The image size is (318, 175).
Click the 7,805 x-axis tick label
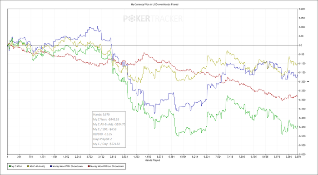coord(242,157)
